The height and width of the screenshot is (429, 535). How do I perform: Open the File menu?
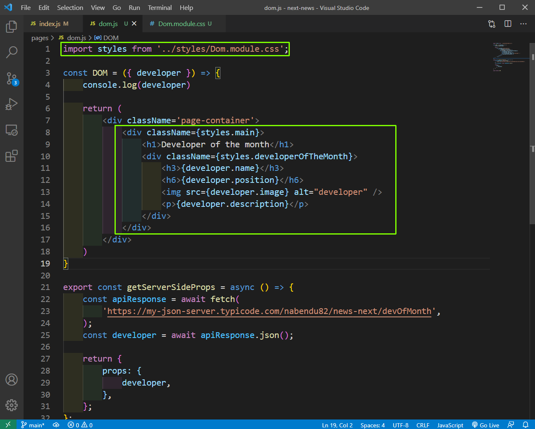26,7
